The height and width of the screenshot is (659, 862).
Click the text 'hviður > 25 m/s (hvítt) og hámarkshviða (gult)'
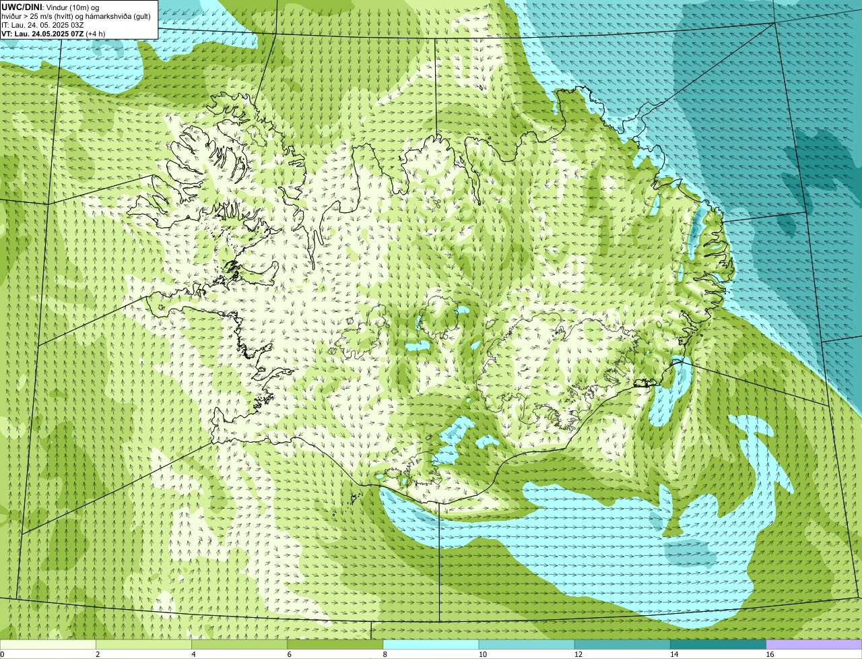76,16
